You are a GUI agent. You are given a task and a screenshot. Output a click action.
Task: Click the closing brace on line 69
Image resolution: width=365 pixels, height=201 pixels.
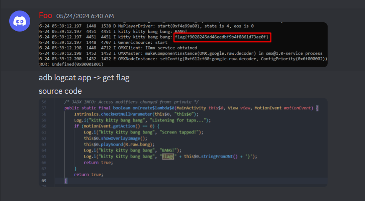(x=66, y=181)
